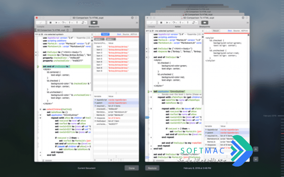The width and height of the screenshot is (284, 177).
Task: Click Done button
Action: (132, 168)
